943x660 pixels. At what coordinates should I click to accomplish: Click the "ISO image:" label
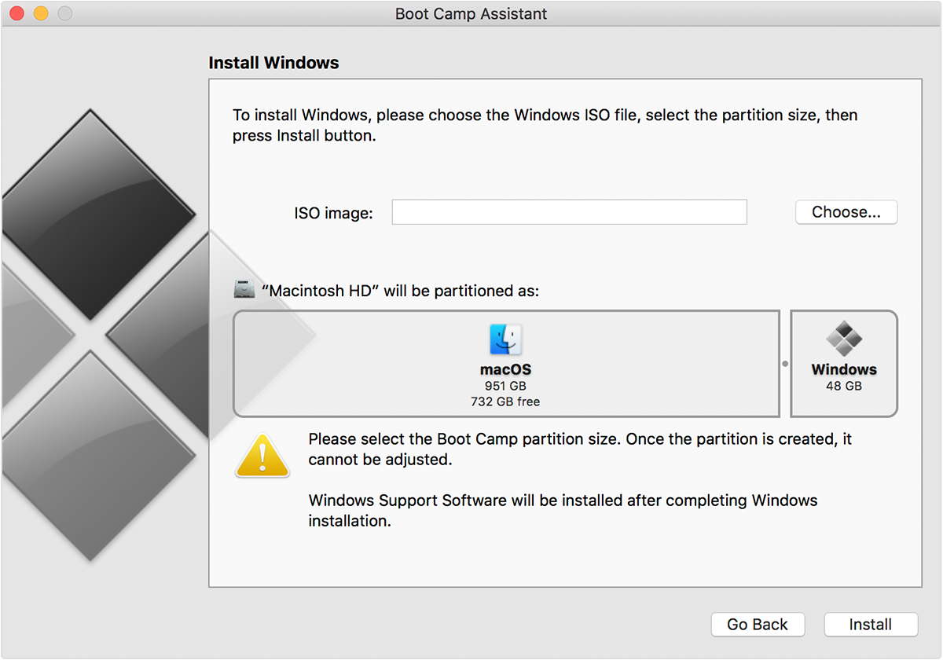(334, 213)
